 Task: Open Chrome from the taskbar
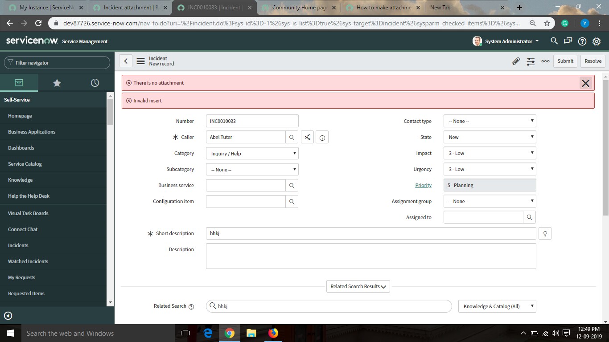(230, 333)
